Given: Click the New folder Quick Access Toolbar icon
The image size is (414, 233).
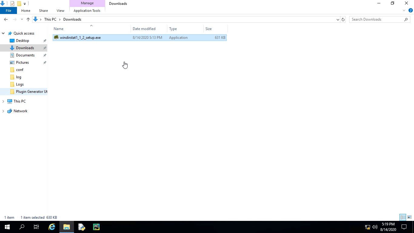Looking at the screenshot, I should (19, 4).
